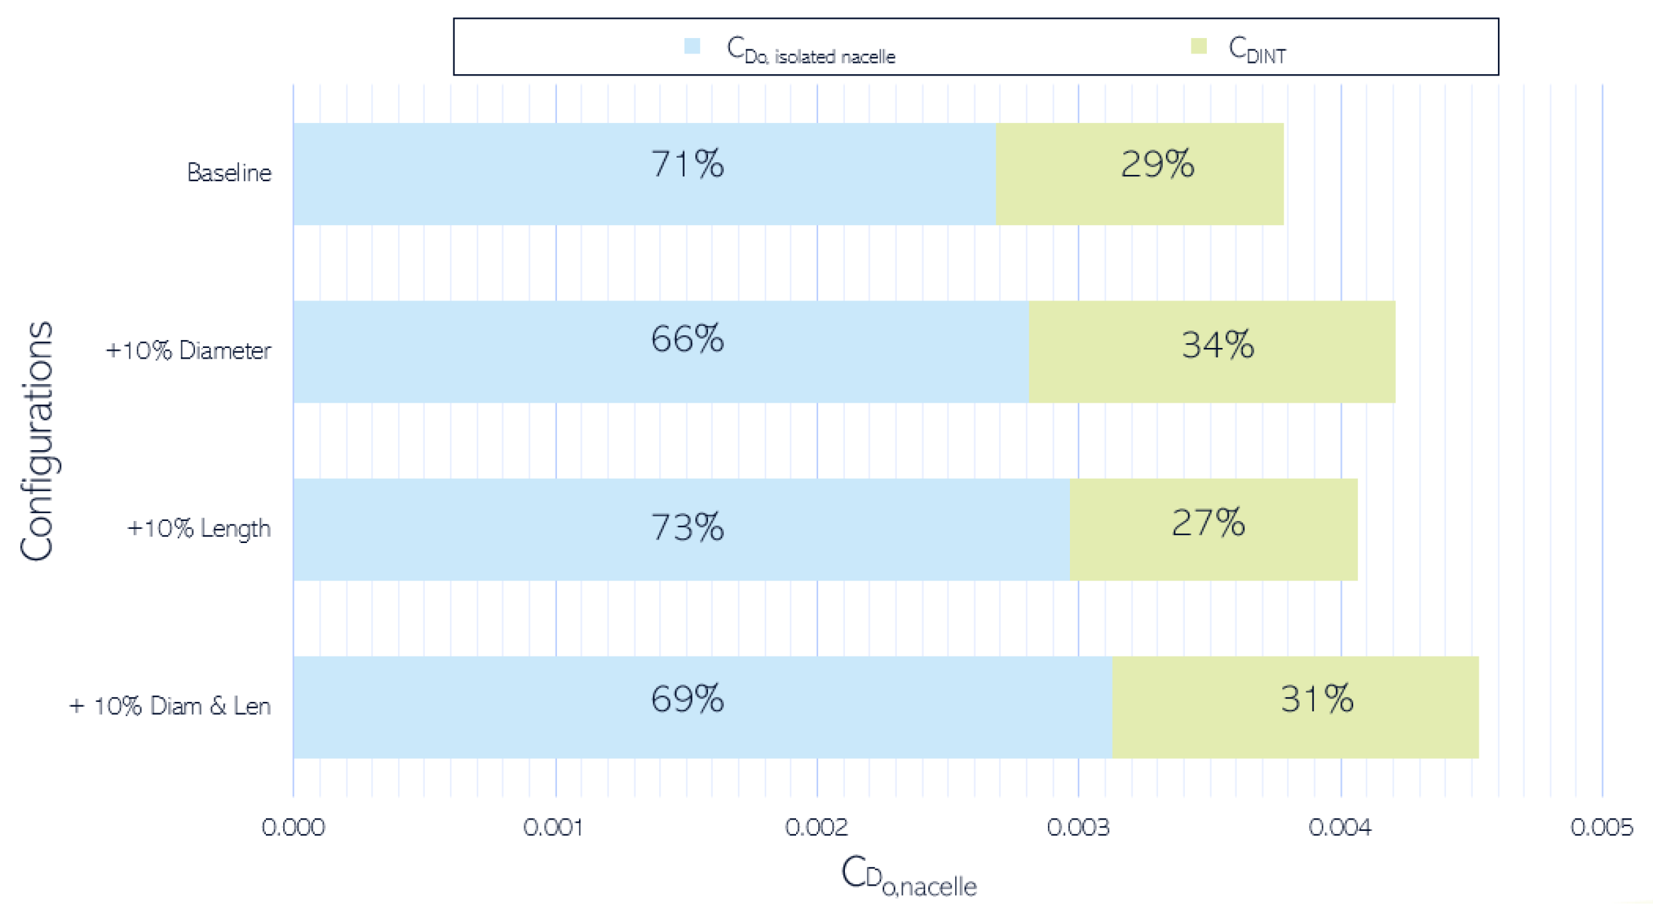
Task: Click the blue isolated nacelle legend swatch
Action: pos(692,46)
